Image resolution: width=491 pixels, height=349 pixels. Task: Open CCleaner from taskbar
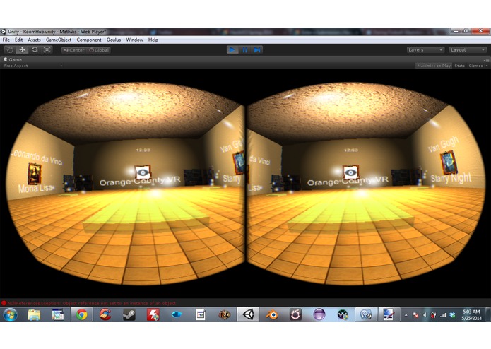(105, 314)
